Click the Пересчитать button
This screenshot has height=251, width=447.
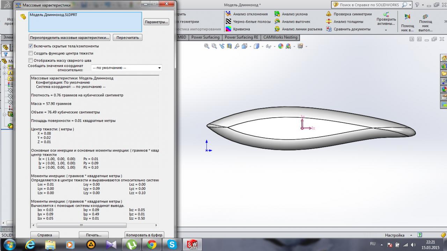(x=127, y=38)
